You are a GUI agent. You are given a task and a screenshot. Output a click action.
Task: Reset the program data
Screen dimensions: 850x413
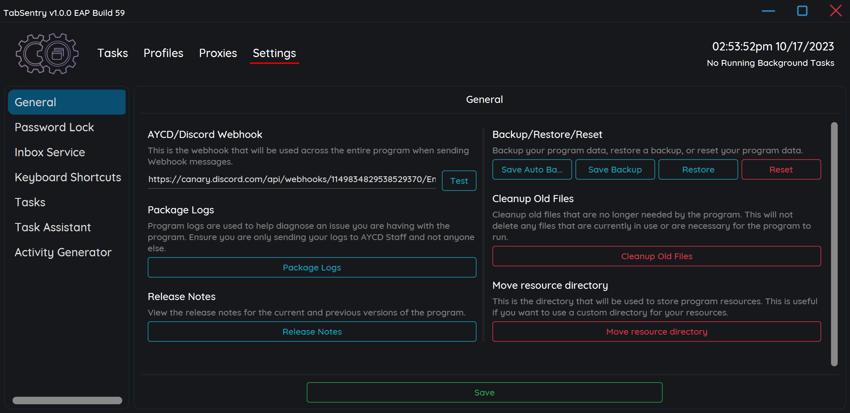click(x=781, y=169)
